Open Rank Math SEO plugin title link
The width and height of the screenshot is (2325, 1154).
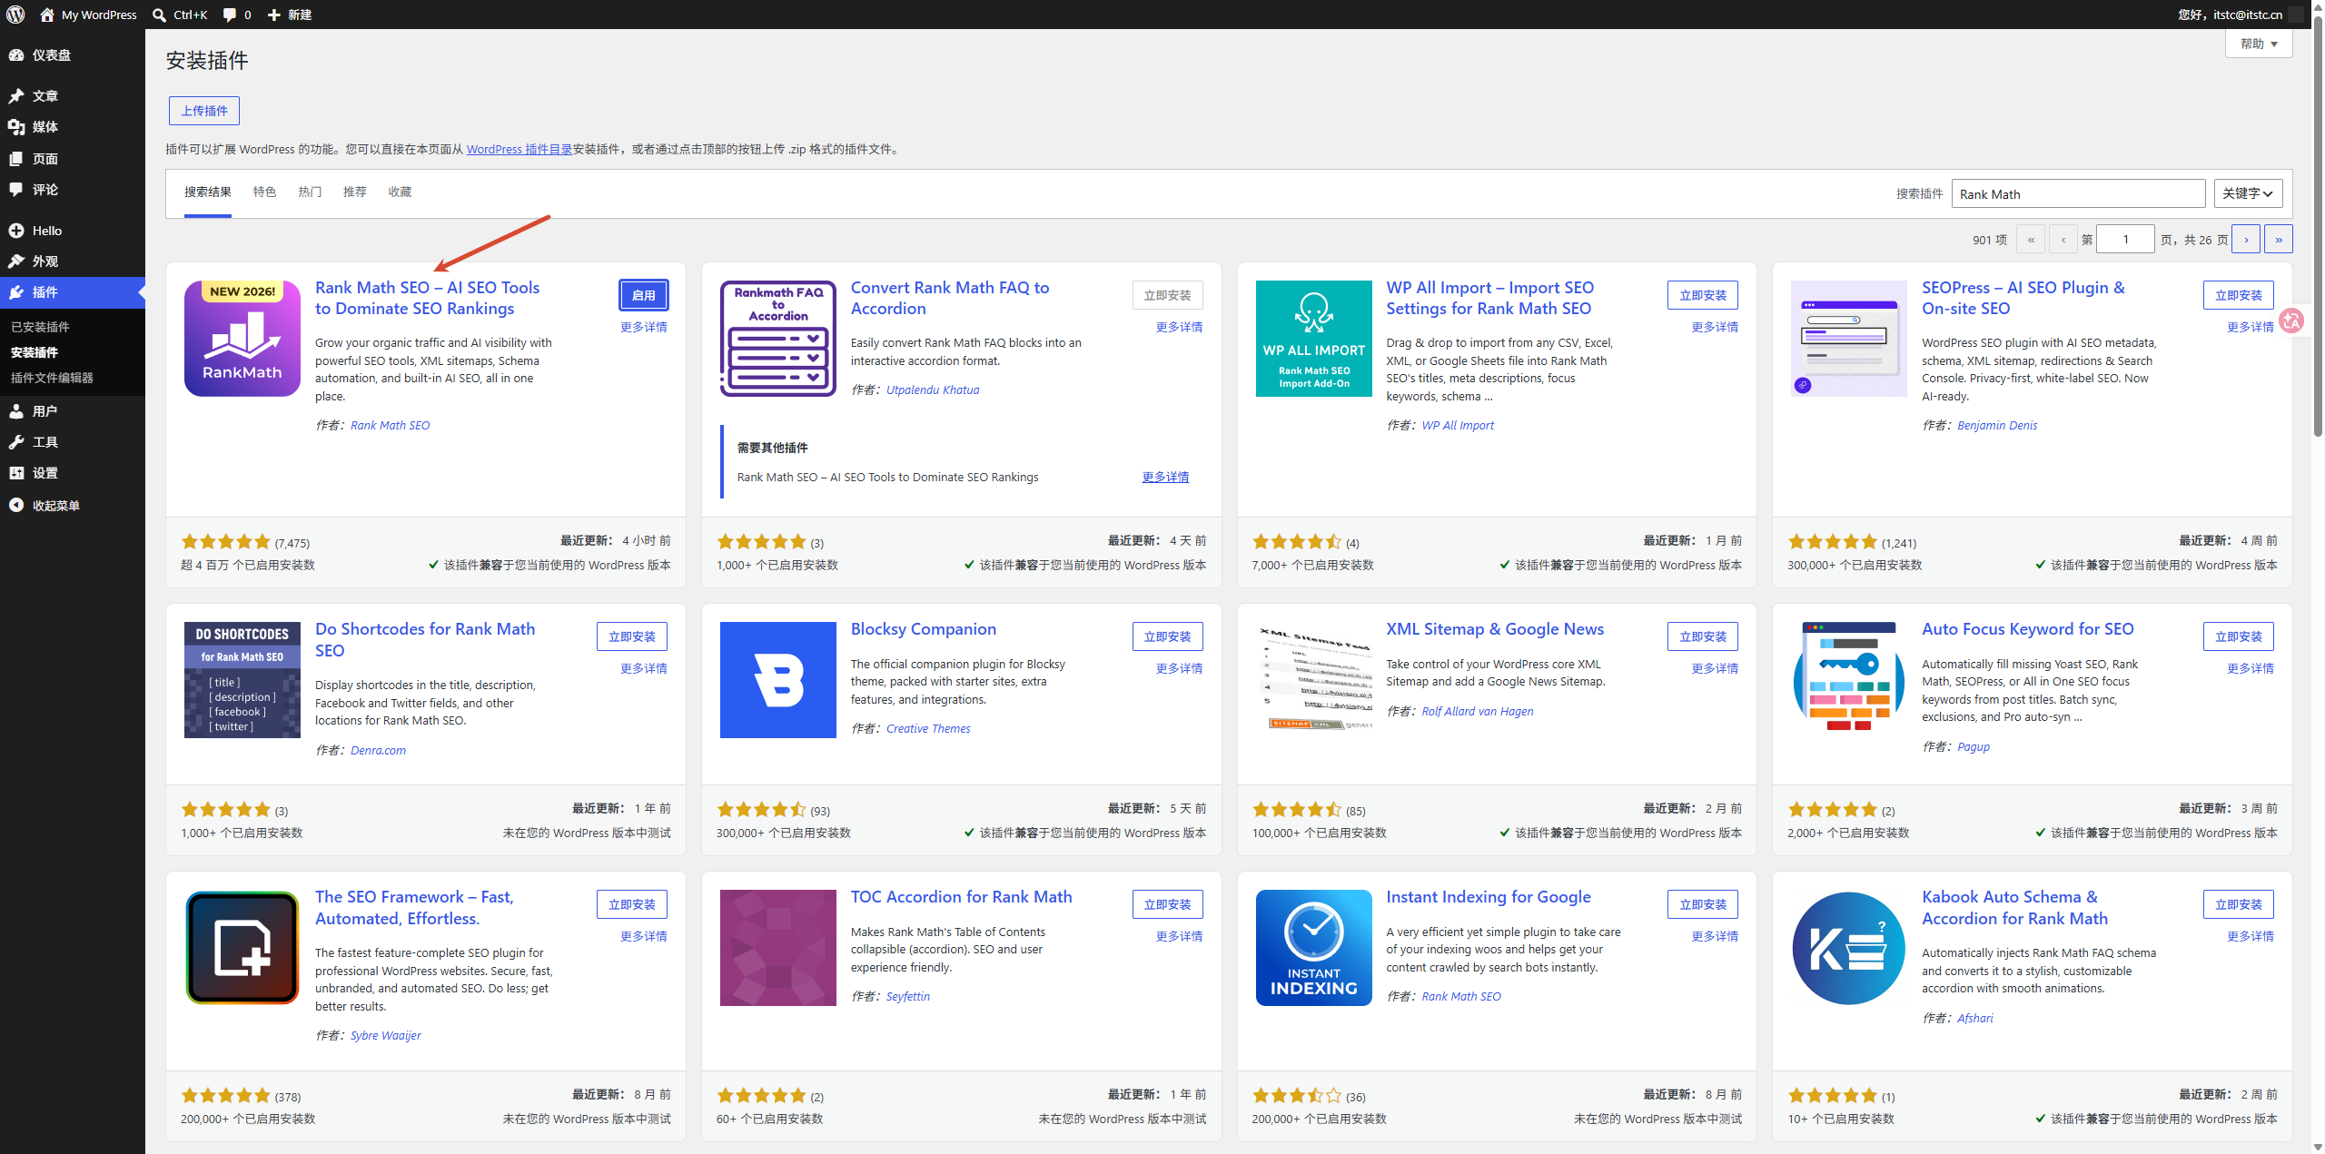(x=428, y=298)
